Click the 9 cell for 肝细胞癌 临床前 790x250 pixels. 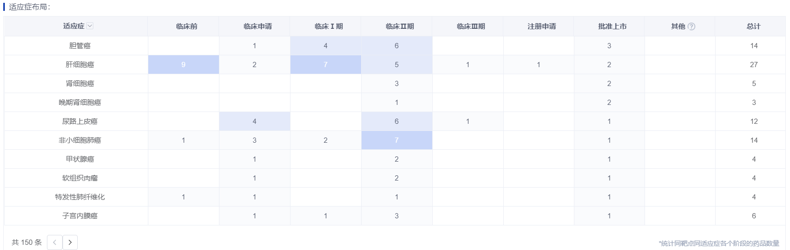click(183, 65)
